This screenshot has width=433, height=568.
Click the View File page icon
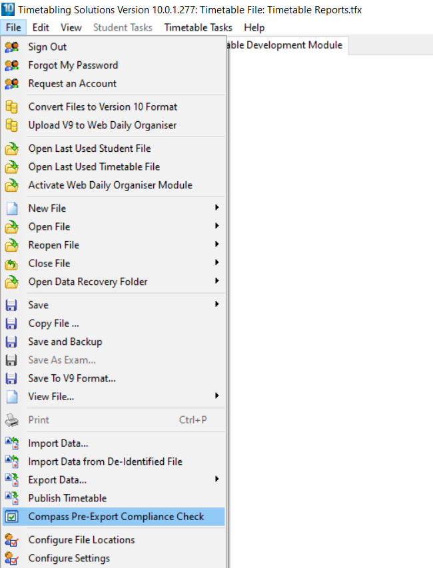[12, 397]
